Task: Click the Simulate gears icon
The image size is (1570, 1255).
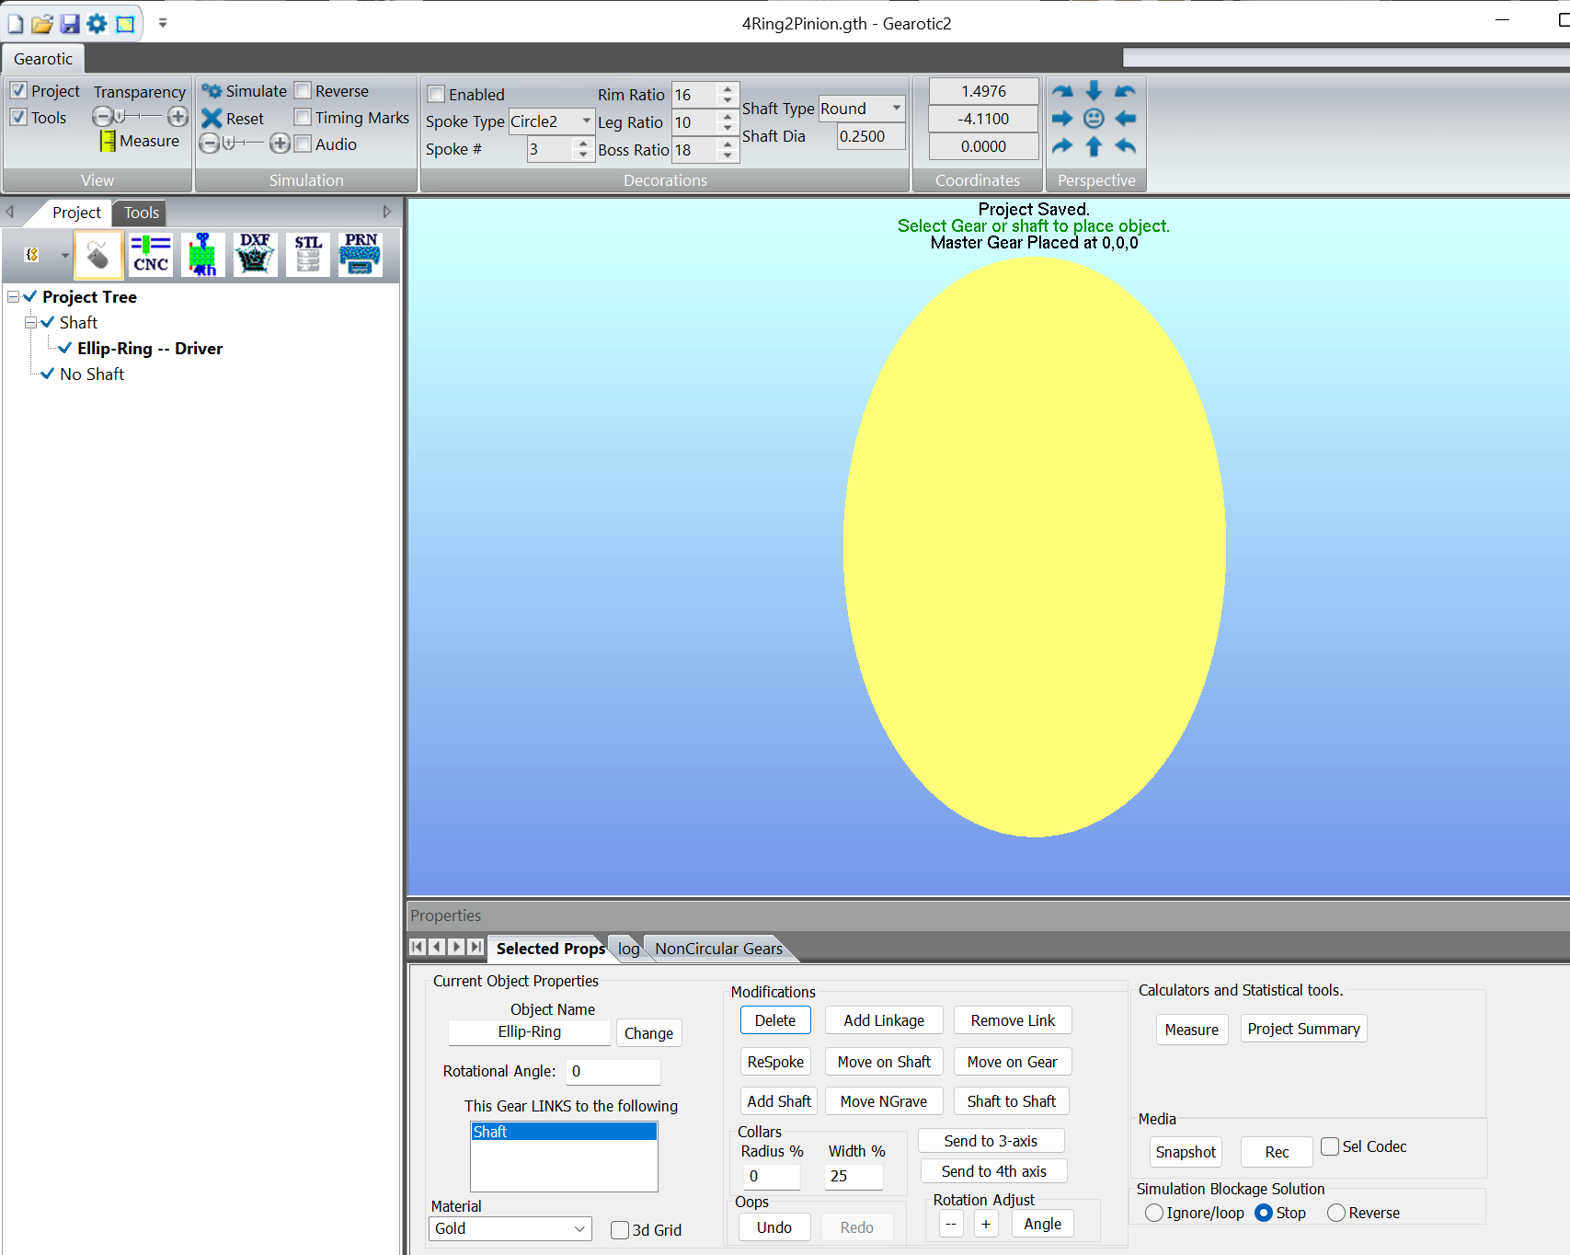Action: point(212,91)
